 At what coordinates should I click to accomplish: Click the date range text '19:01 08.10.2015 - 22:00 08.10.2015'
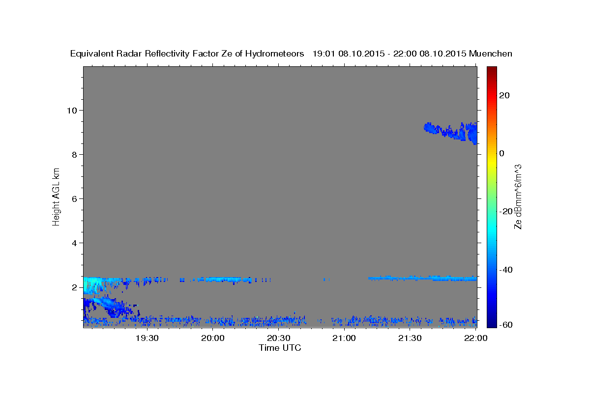coord(390,54)
